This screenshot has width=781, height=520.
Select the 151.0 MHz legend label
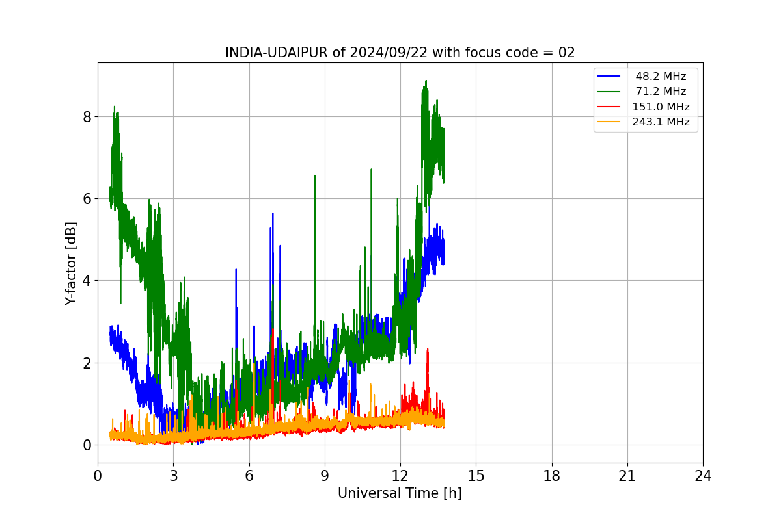pyautogui.click(x=661, y=107)
